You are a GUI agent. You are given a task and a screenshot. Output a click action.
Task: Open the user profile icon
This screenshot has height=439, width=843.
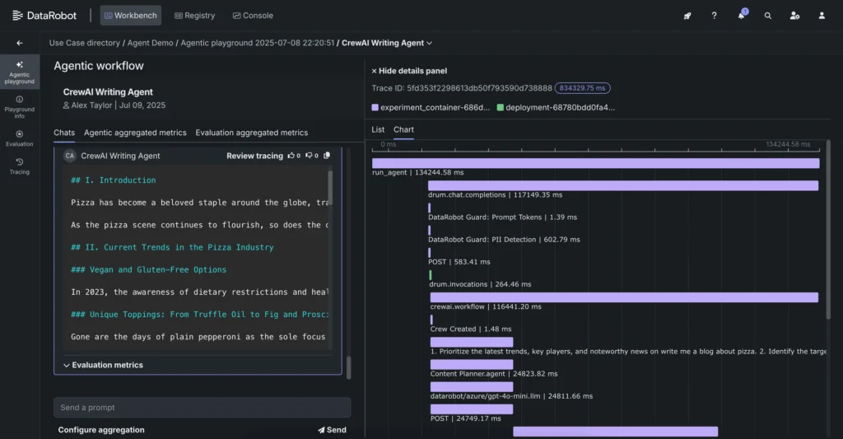pyautogui.click(x=822, y=16)
